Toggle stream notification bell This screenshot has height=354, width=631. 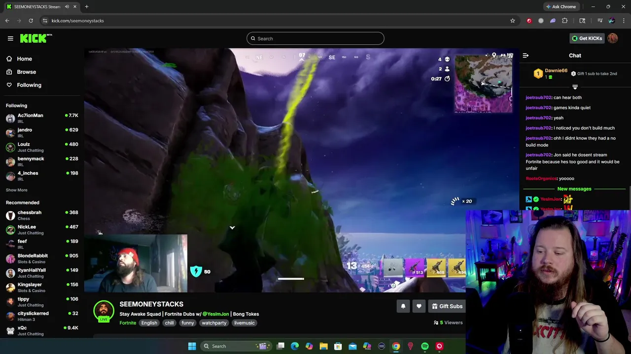[x=403, y=306]
